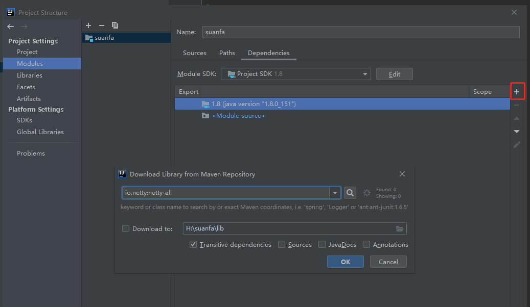Click OK in Maven download dialog

(345, 262)
